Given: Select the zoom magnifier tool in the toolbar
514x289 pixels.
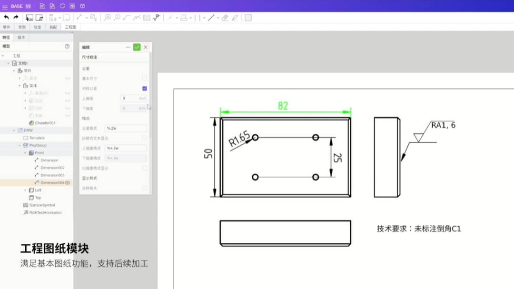Looking at the screenshot, I should pyautogui.click(x=118, y=18).
